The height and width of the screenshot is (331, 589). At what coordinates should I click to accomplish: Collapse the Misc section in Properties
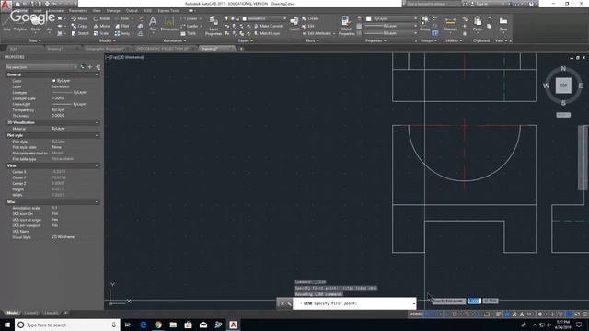click(97, 202)
